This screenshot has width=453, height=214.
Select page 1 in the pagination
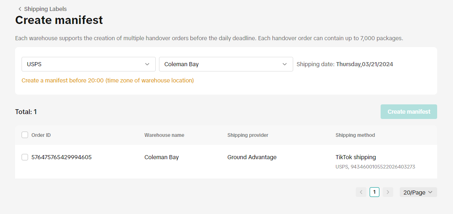pyautogui.click(x=375, y=192)
